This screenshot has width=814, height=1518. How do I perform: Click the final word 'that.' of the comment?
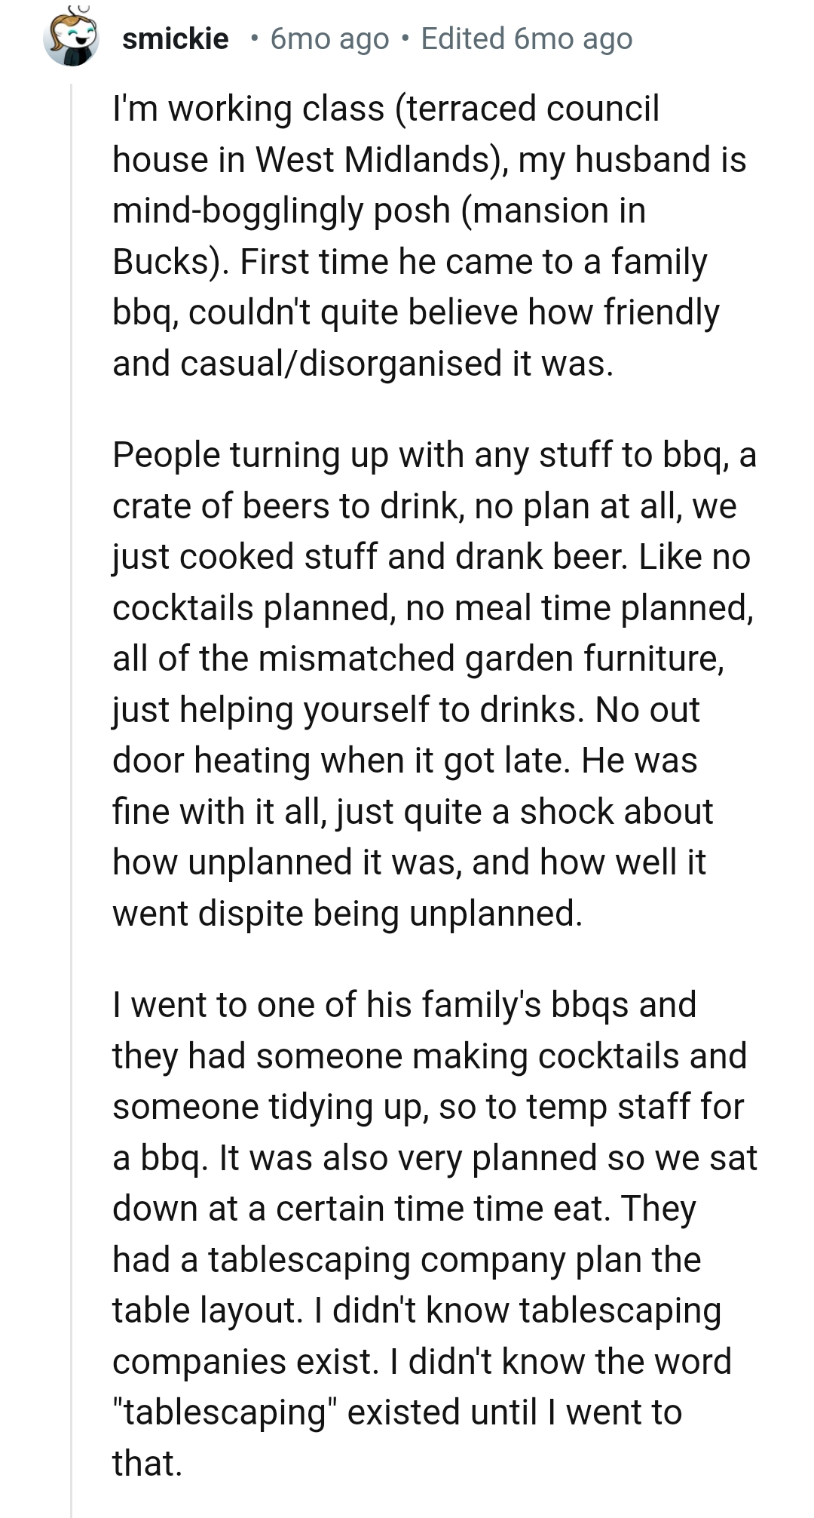(x=147, y=1463)
